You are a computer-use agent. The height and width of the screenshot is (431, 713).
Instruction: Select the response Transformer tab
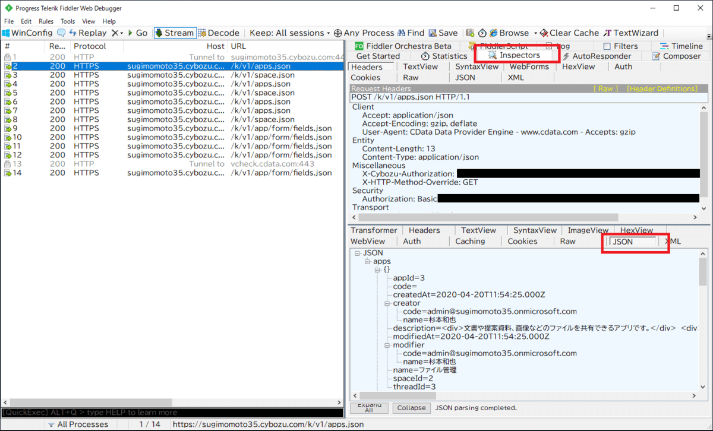pyautogui.click(x=374, y=230)
